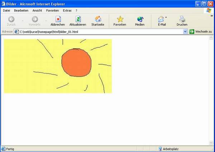Expand toolbar overflow chevron
This screenshot has width=215, height=152.
pos(212,16)
